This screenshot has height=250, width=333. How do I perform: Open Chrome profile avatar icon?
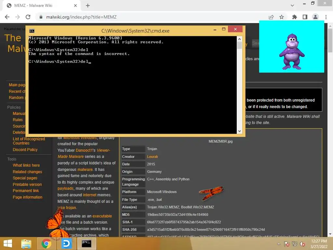pyautogui.click(x=315, y=17)
